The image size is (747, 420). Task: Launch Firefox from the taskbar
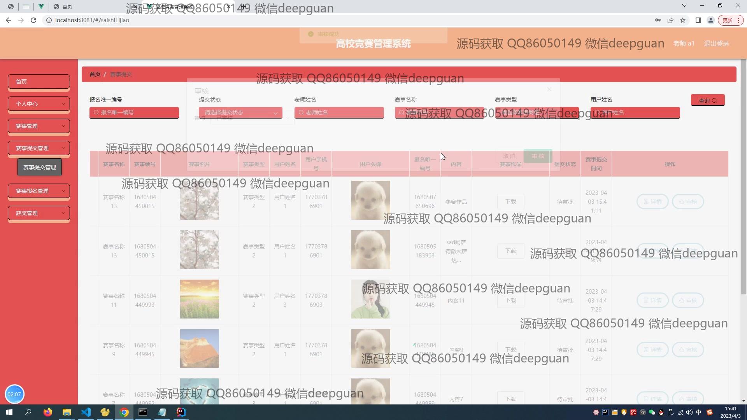click(48, 412)
